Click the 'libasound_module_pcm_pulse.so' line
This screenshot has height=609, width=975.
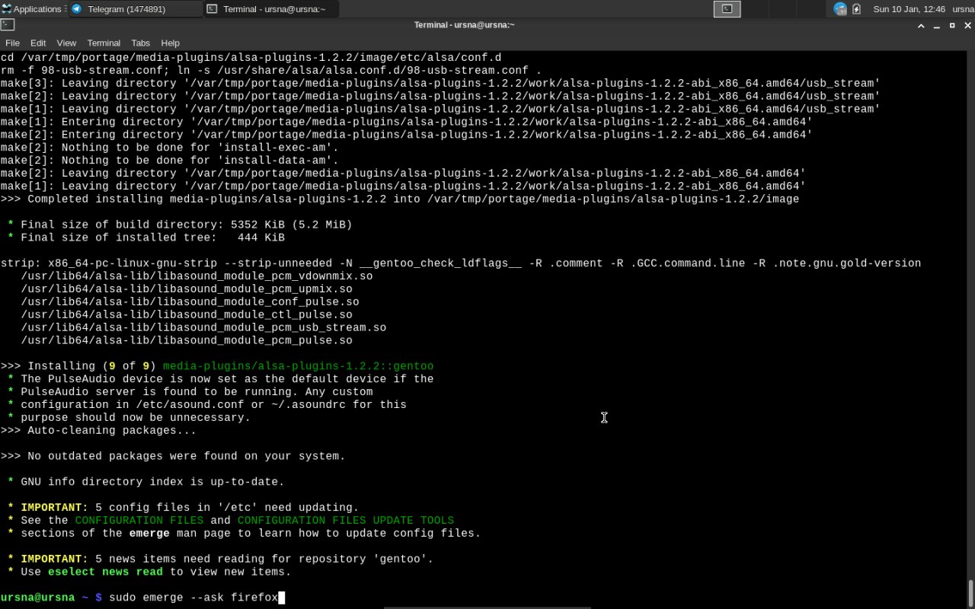point(187,340)
